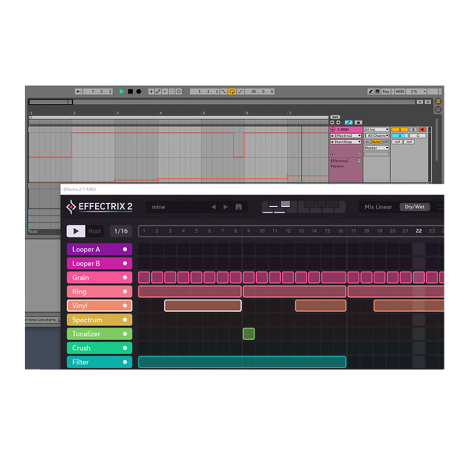Click the camera icon above the MIDI track

click(x=358, y=122)
